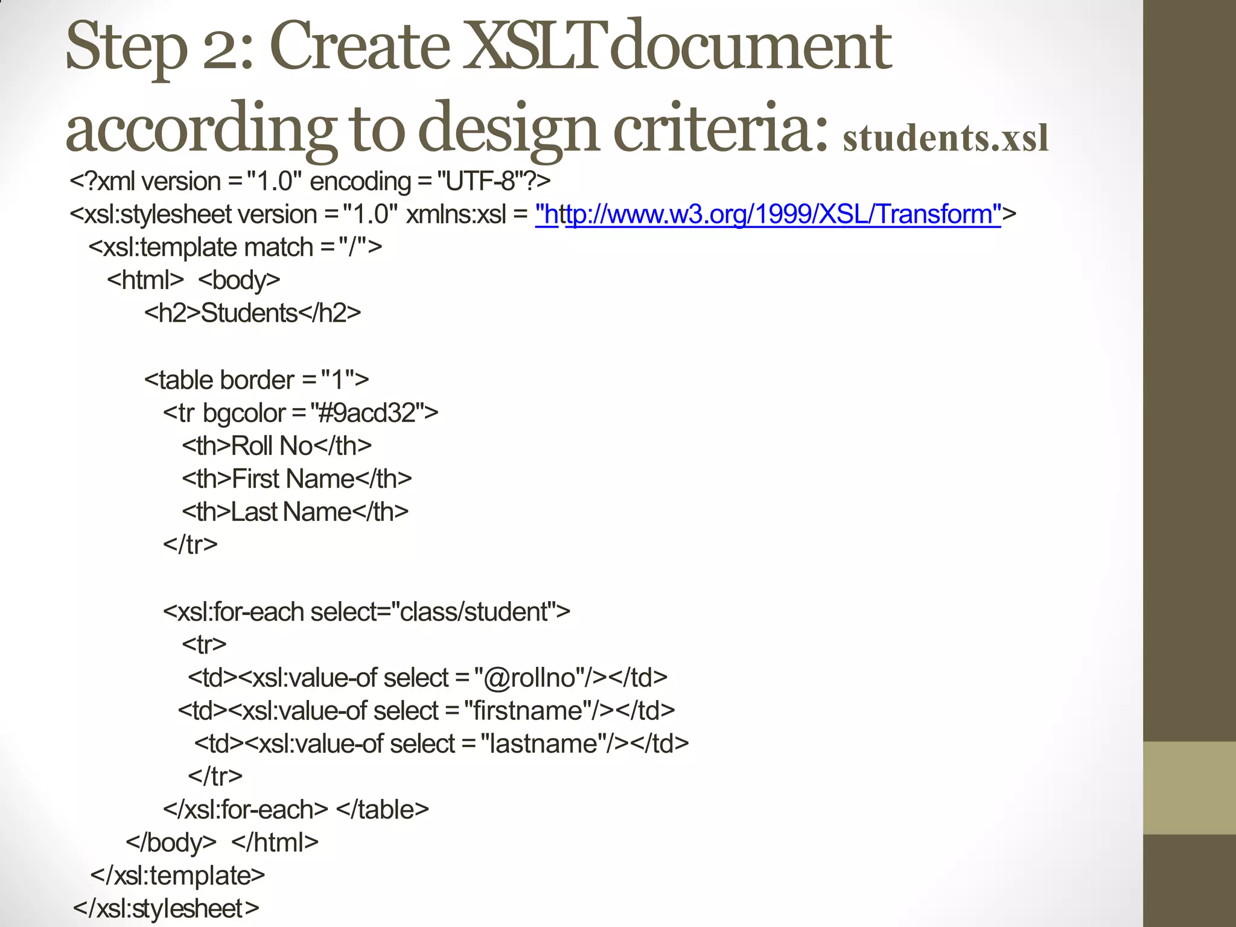Click the value-of select "firstname" line
This screenshot has width=1236, height=927.
[x=427, y=710]
